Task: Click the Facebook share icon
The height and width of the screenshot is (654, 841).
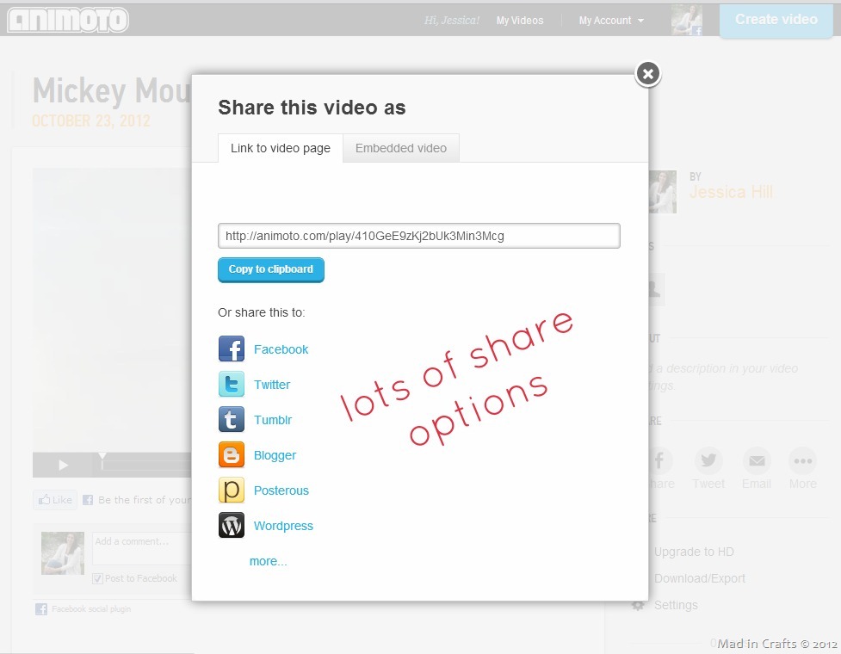Action: point(232,349)
